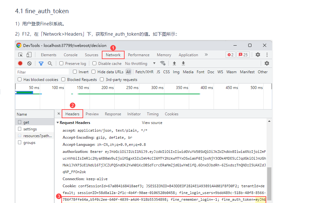Open the DevTools three-dot menu
The height and width of the screenshot is (203, 325).
coord(267,55)
